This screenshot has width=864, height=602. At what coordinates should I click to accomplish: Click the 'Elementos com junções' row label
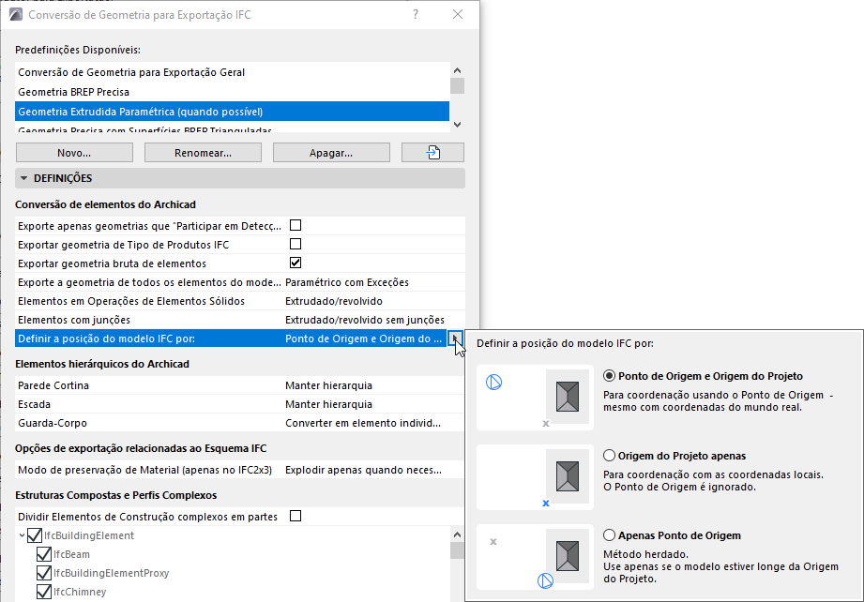coord(74,320)
